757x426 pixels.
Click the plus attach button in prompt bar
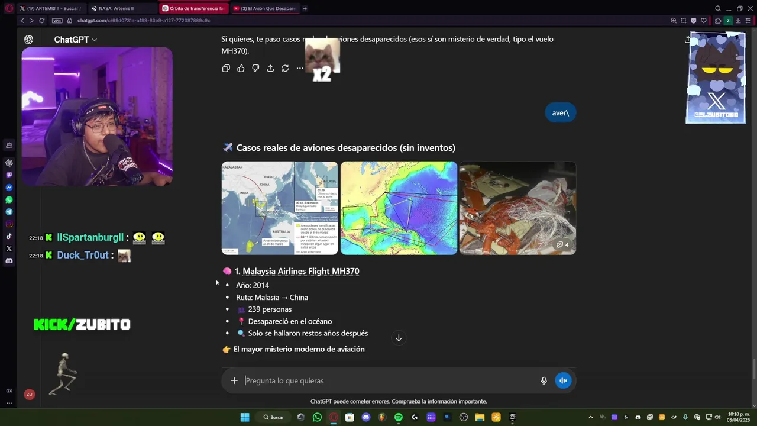[234, 380]
